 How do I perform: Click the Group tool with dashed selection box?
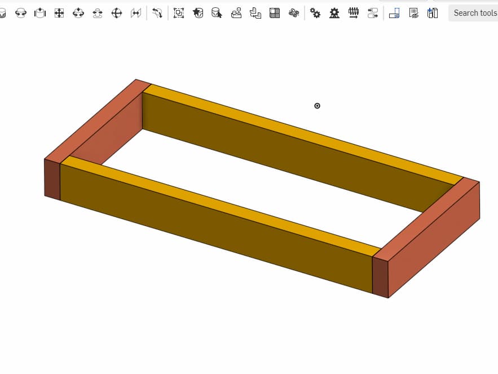[179, 13]
